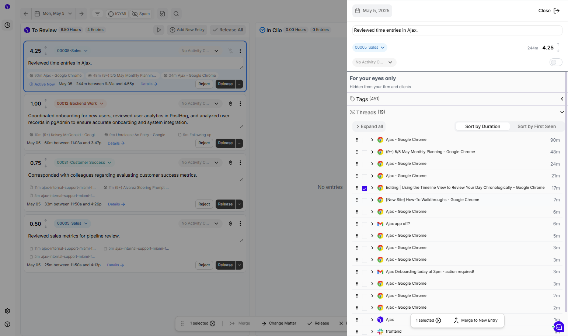Select Sort by Duration tab
This screenshot has width=568, height=336.
click(482, 127)
